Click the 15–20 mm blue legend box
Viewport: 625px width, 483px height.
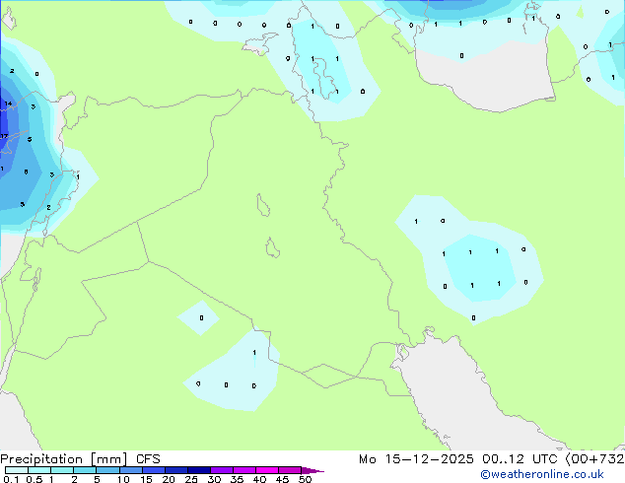click(154, 470)
